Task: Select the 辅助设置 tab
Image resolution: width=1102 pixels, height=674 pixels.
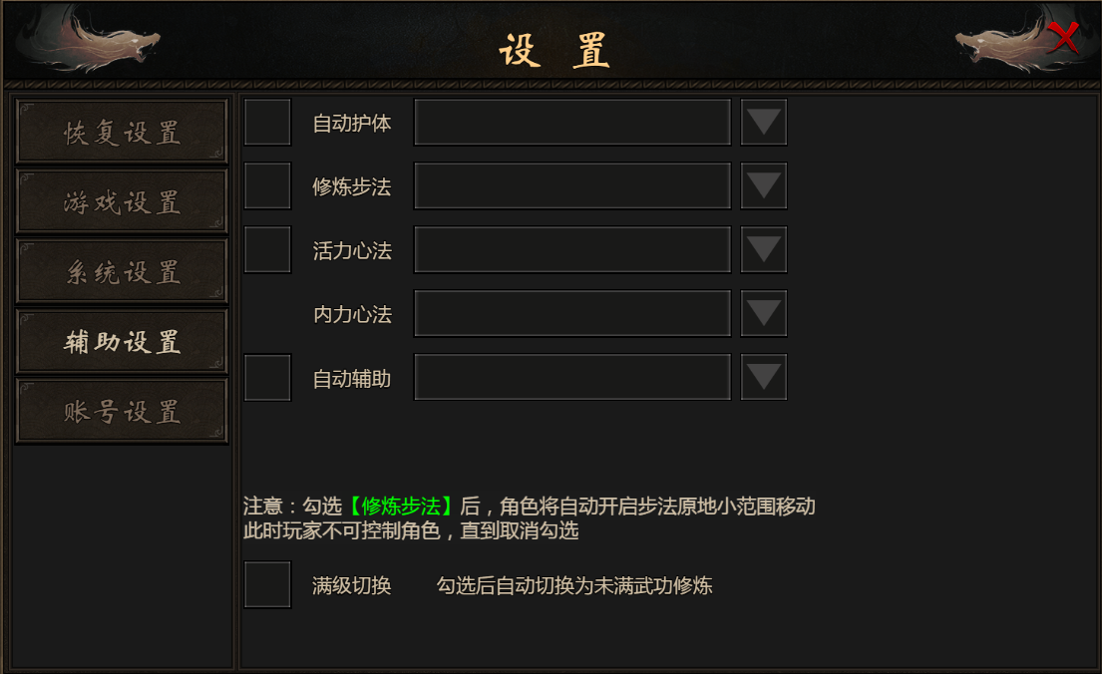Action: 123,341
